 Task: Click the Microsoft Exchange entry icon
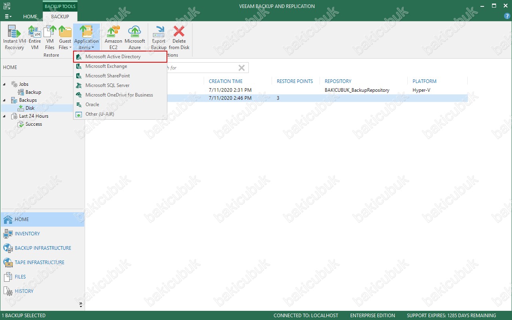tap(79, 66)
